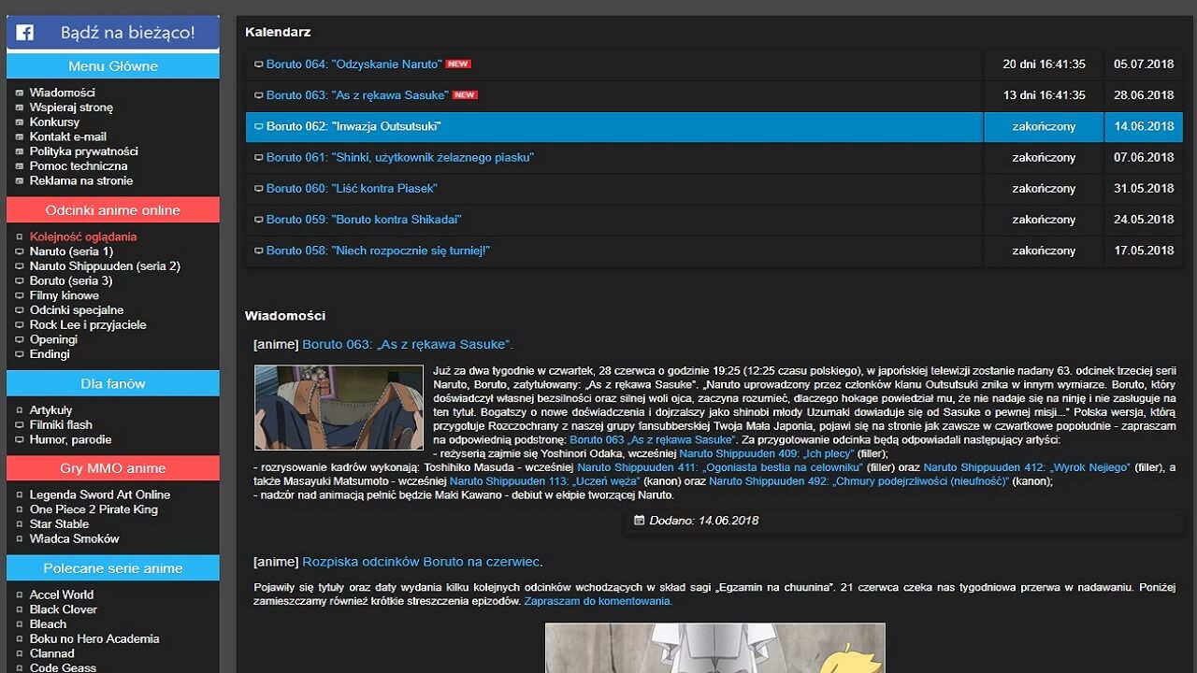Open Boruto 063 calendar entry
Image resolution: width=1197 pixels, height=673 pixels.
pyautogui.click(x=357, y=95)
